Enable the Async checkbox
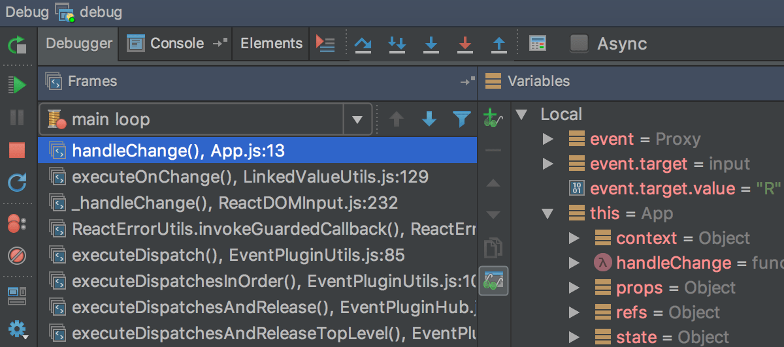Viewport: 784px width, 347px height. (579, 44)
